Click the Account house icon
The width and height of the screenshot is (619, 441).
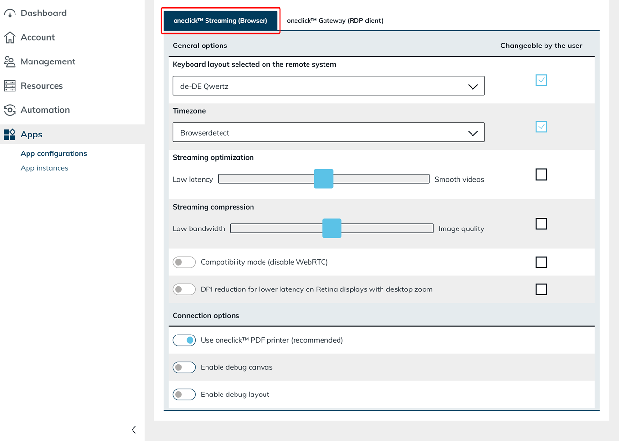[10, 37]
